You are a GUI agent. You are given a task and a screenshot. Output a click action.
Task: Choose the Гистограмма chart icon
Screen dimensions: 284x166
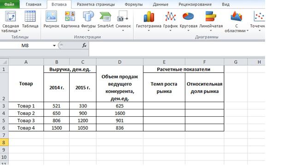click(x=149, y=17)
